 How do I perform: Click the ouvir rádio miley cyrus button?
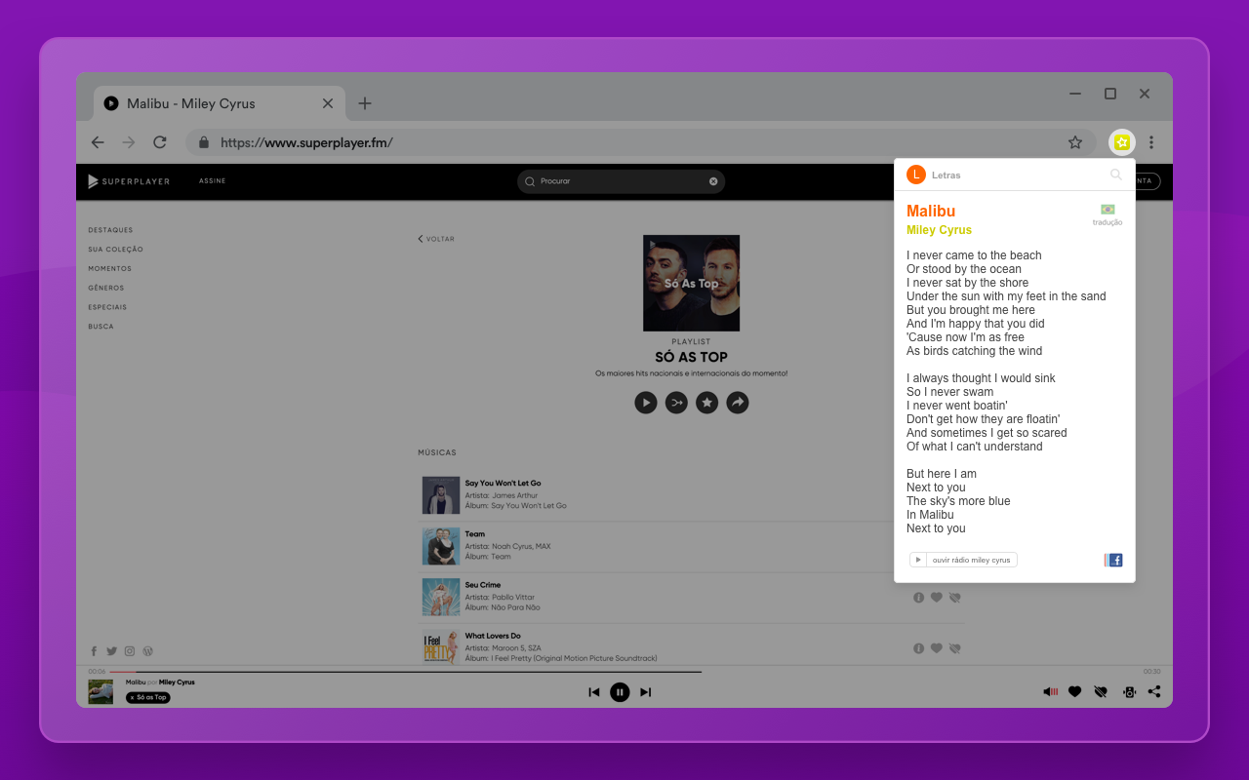pos(963,560)
